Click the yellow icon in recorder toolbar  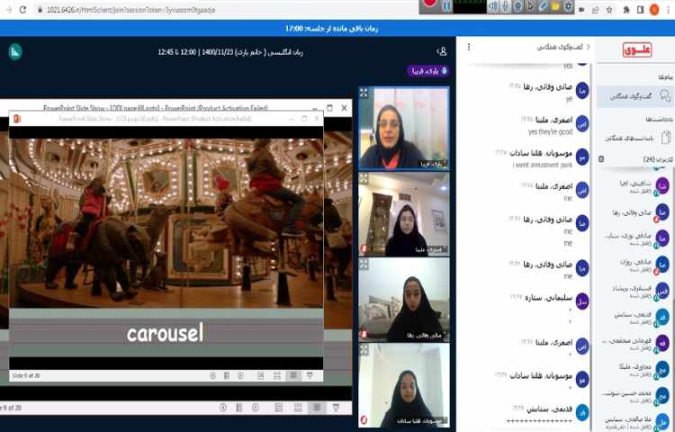556,6
